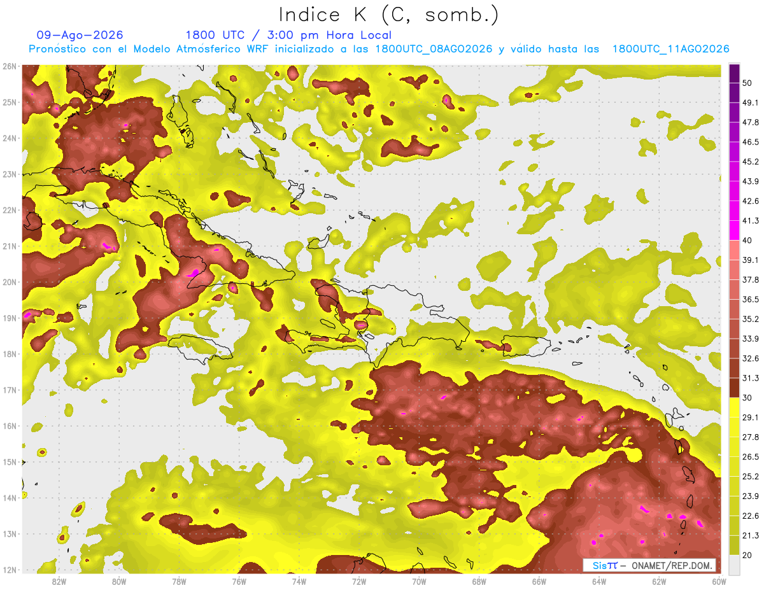Click the 23N latitude label

pyautogui.click(x=10, y=174)
